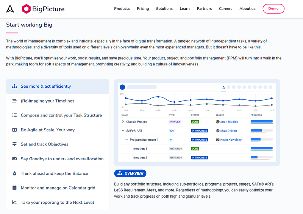This screenshot has width=303, height=214.
Task: Click the Iteration 2 row name
Action: click(140, 158)
